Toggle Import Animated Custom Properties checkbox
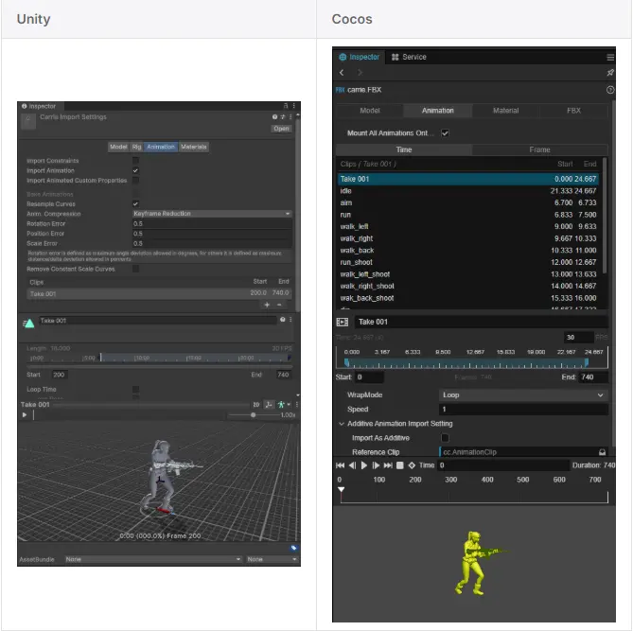Viewport: 633px width, 631px height. click(135, 180)
